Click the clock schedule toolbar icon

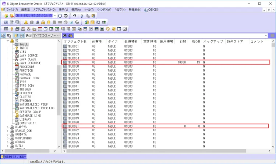(77, 22)
